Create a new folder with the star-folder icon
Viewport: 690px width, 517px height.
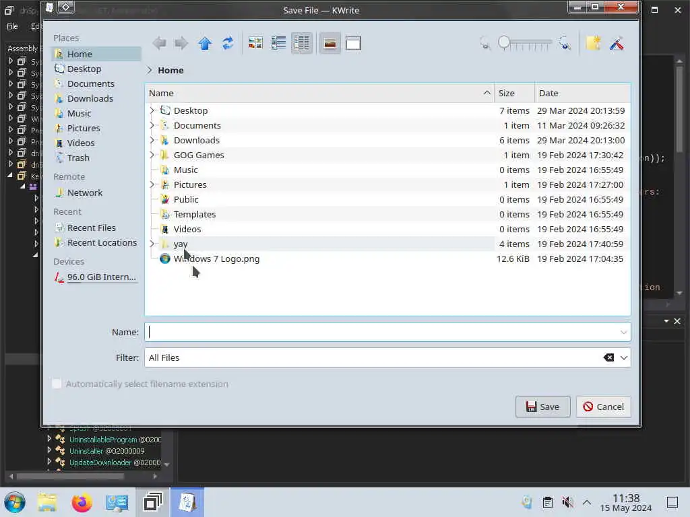pyautogui.click(x=593, y=43)
